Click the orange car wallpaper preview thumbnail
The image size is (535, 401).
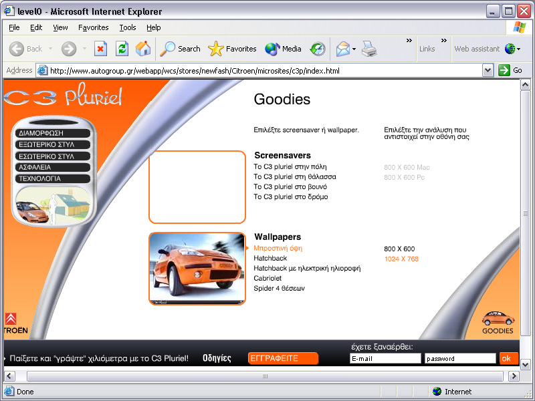(x=197, y=269)
